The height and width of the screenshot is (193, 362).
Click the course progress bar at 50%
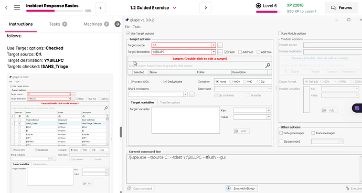55,10
